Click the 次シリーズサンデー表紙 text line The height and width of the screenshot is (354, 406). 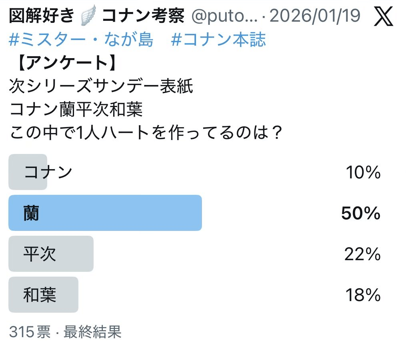pos(101,87)
